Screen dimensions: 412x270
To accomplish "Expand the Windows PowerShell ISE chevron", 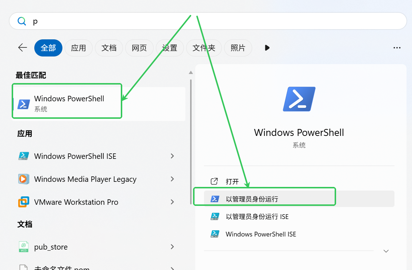I will tap(172, 156).
